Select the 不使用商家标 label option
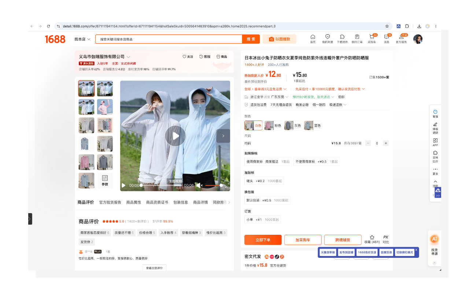This screenshot has height=293, width=469. click(x=317, y=162)
